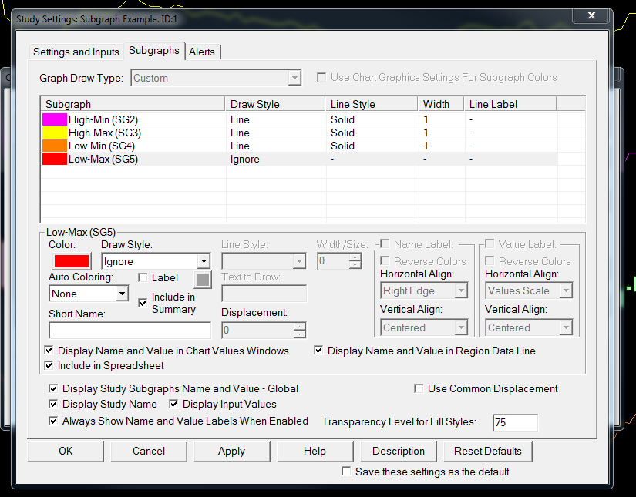Enable Use Common Displacement
The width and height of the screenshot is (636, 497).
[x=419, y=388]
